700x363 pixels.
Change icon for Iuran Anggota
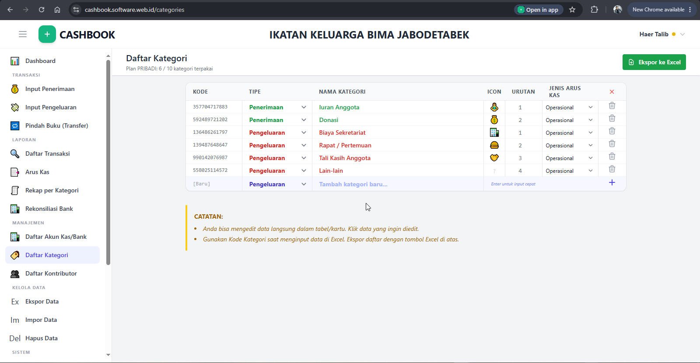point(494,107)
